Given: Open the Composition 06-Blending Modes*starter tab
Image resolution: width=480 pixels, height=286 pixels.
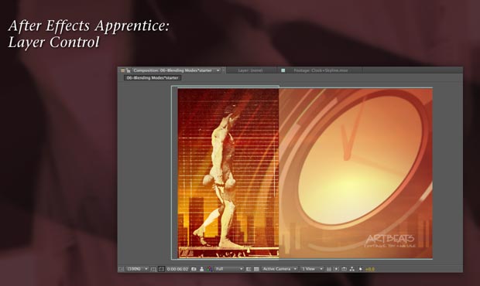Looking at the screenshot, I should 173,70.
